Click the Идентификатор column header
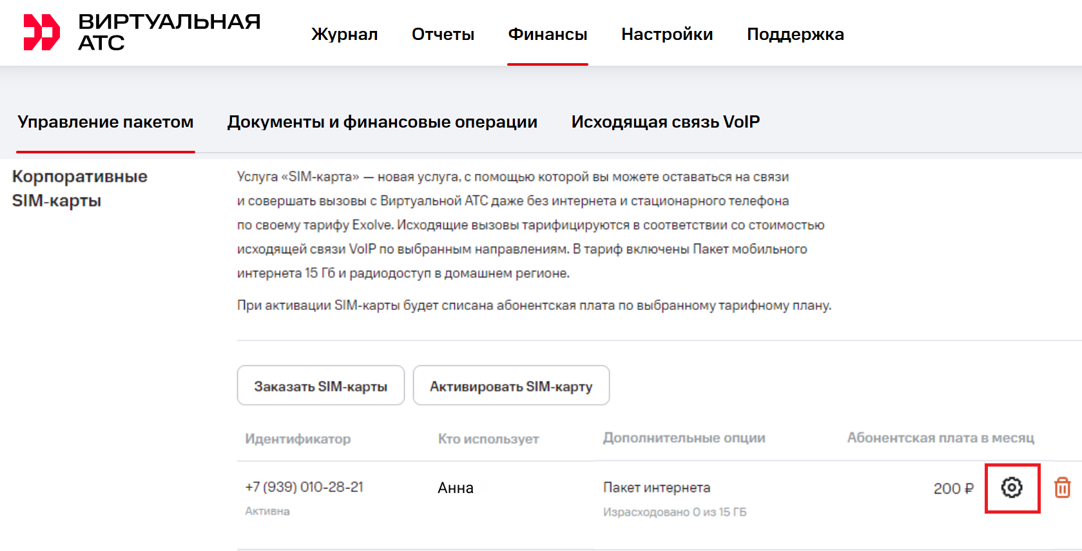This screenshot has height=551, width=1082. (298, 439)
